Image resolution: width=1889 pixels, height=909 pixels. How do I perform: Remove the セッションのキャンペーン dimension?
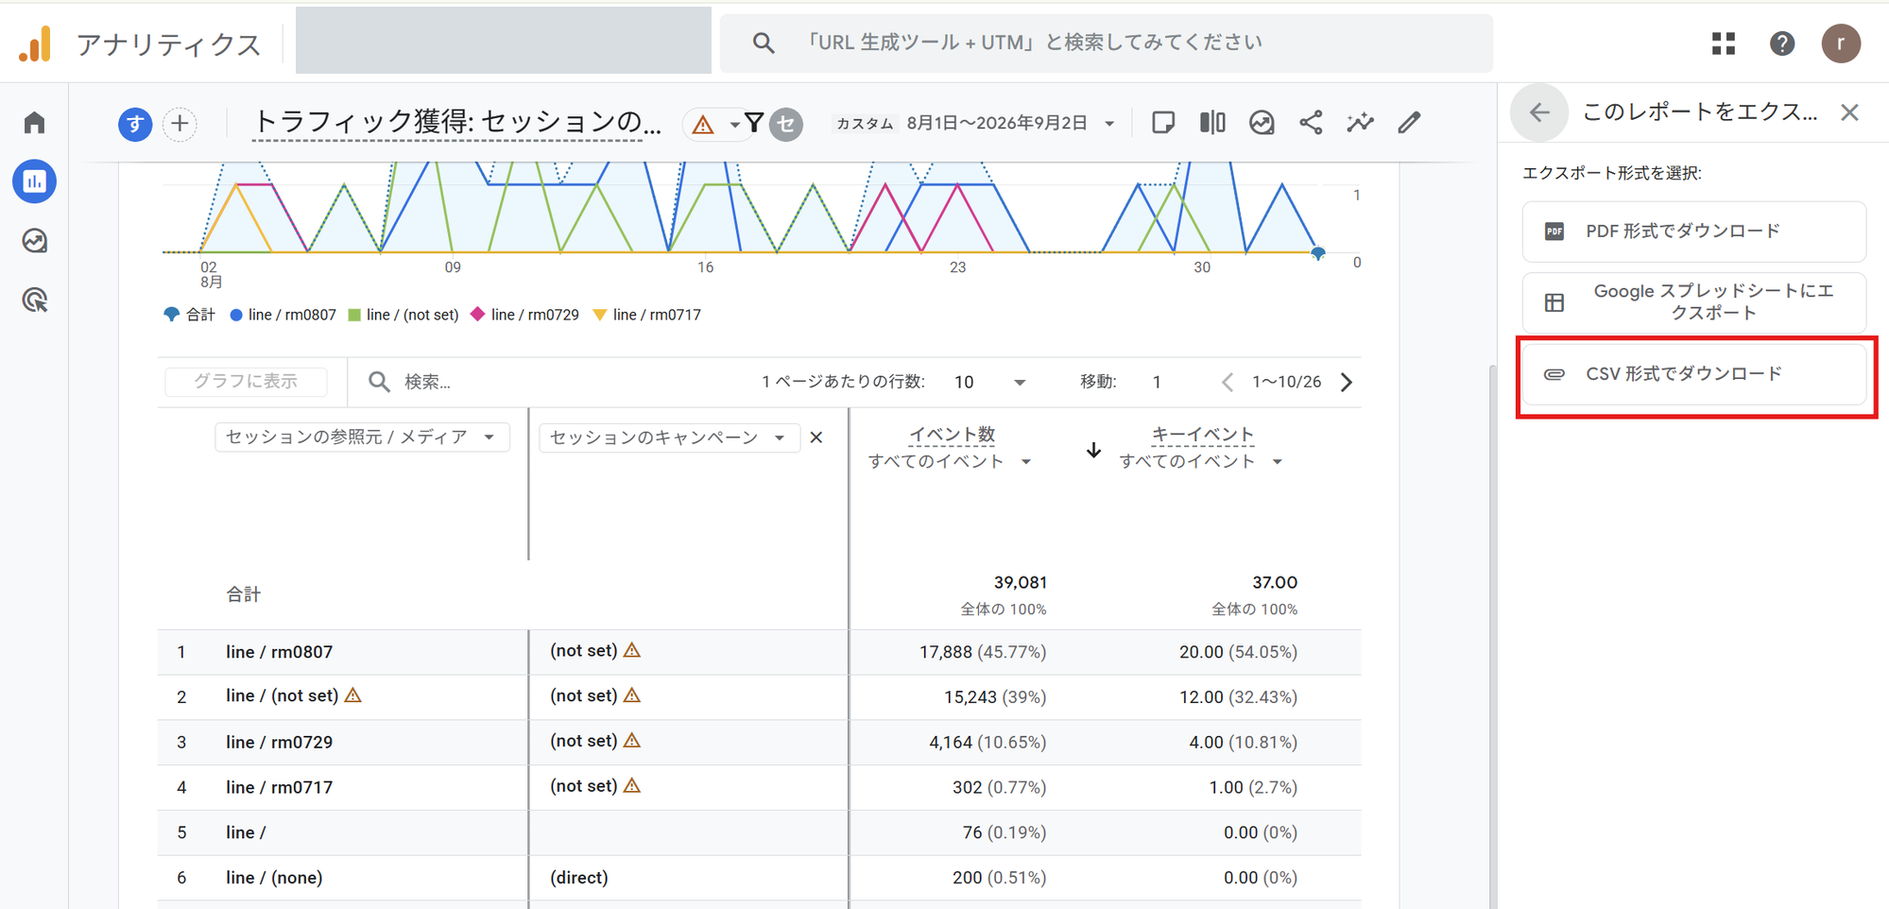[816, 437]
